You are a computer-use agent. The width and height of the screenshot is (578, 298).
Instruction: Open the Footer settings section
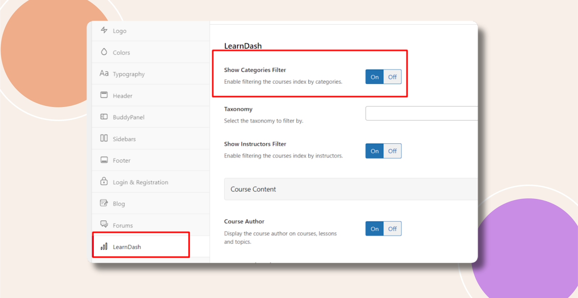151,160
